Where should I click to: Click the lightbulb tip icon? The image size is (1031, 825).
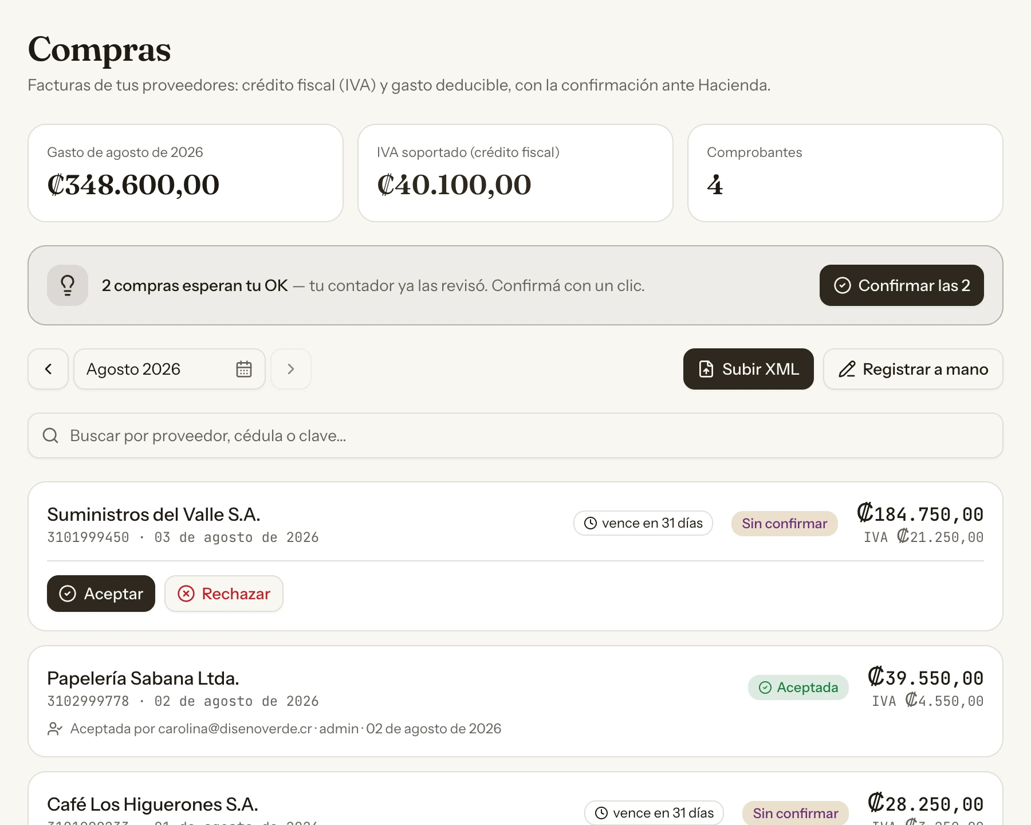click(68, 285)
